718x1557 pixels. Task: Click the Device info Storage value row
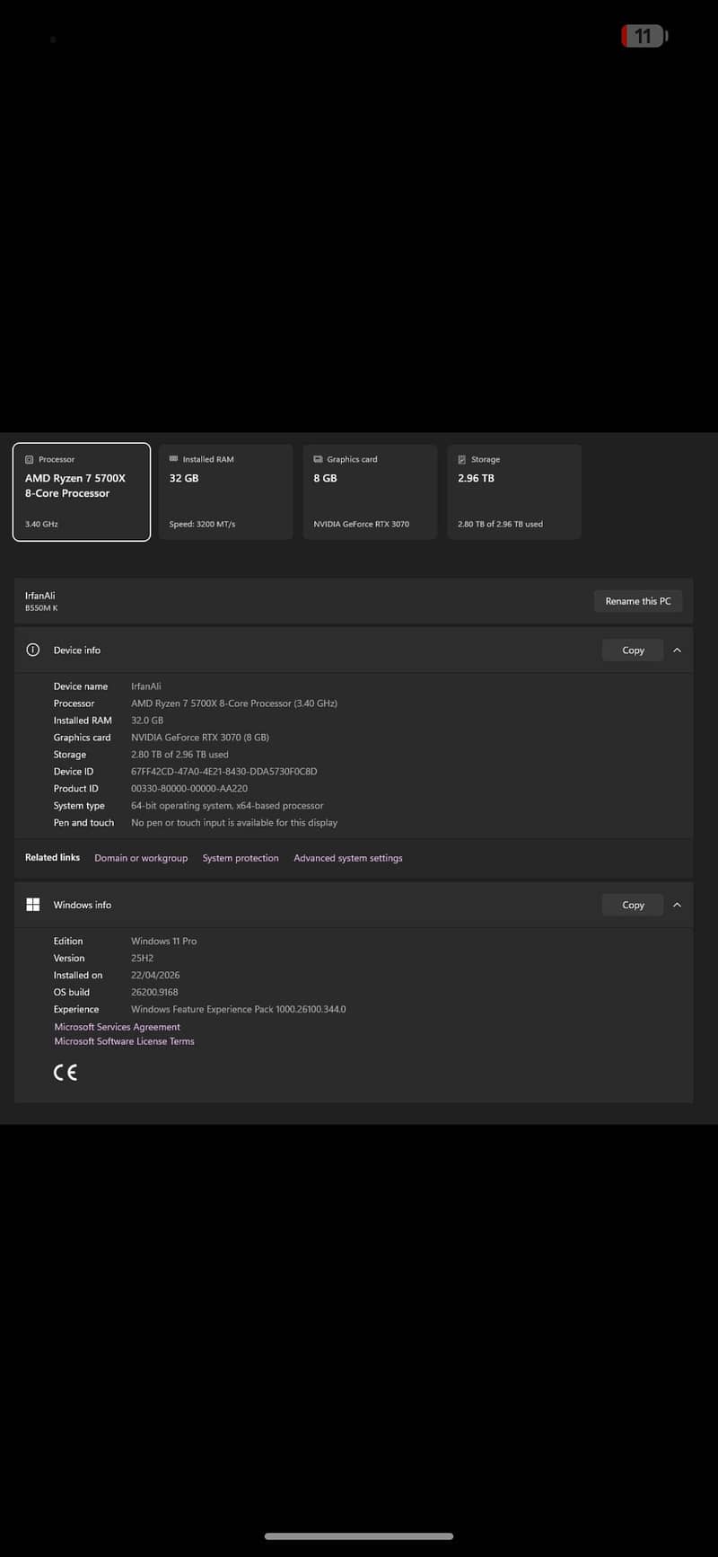(179, 755)
